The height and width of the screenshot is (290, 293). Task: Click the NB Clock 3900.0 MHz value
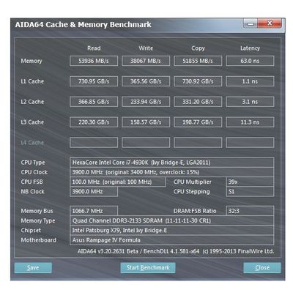(94, 192)
